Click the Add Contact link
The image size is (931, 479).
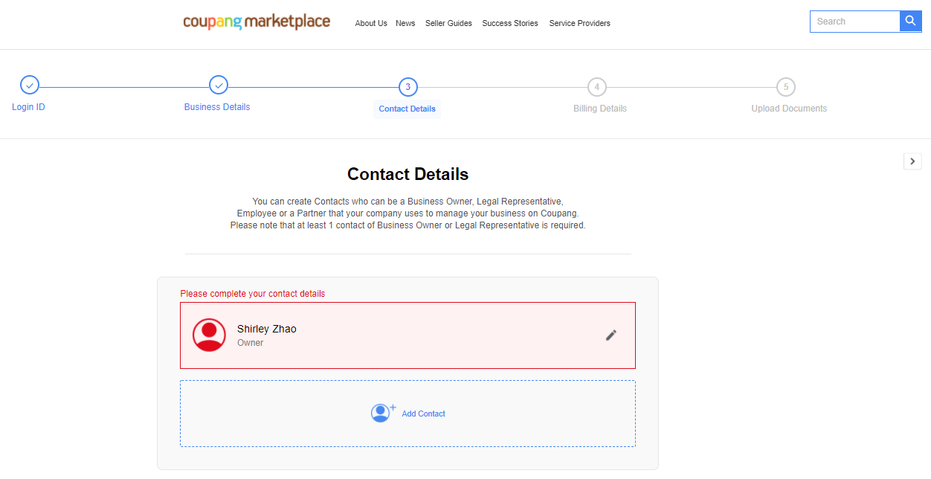pyautogui.click(x=423, y=414)
